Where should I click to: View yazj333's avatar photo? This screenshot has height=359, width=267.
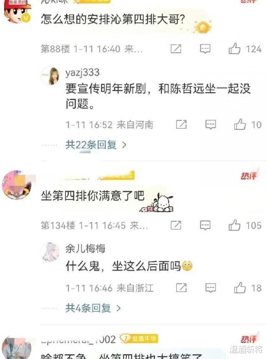tap(50, 76)
